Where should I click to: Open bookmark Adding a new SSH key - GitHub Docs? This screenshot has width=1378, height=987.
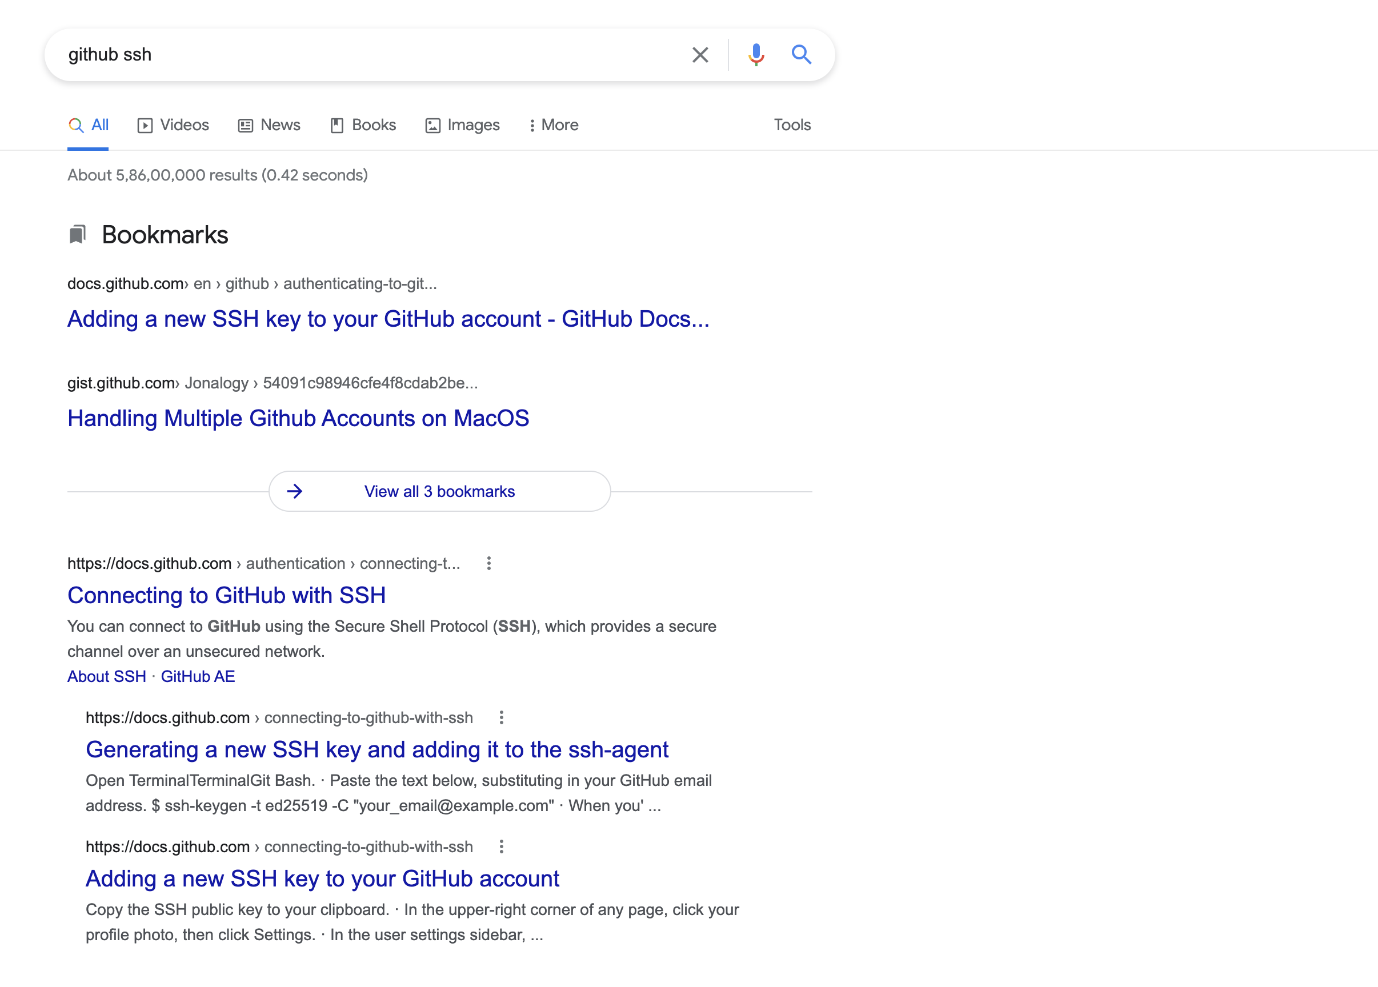coord(388,319)
